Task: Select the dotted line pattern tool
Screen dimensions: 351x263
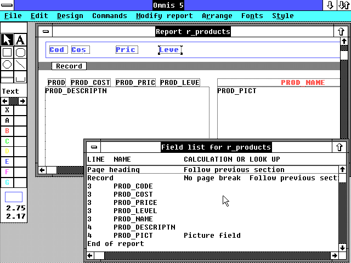Action: click(x=7, y=77)
